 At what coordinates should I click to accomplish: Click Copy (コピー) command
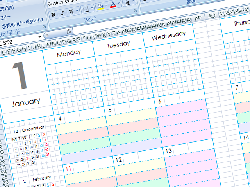[5, 18]
